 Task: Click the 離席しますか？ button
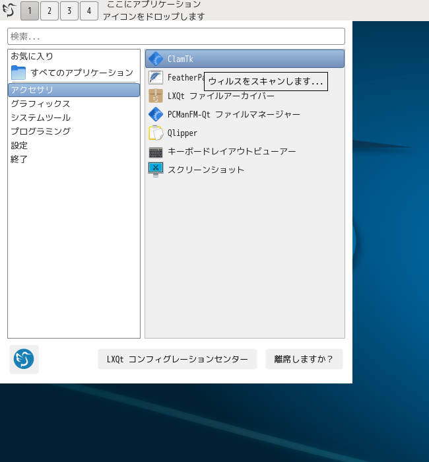(x=304, y=359)
